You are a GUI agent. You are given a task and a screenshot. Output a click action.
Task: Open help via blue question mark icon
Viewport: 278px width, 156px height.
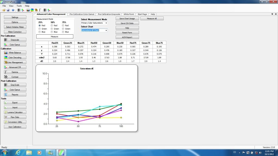pyautogui.click(x=13, y=10)
